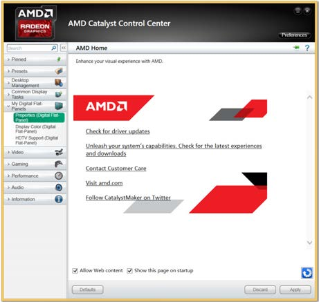Click the Visit amd.com link
319x302 pixels.
click(x=104, y=183)
